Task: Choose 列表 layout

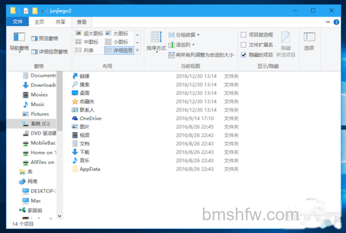Action: pyautogui.click(x=85, y=50)
